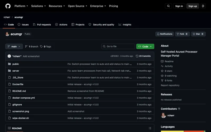Screen dimensions: 211x132
Task: Click the yellow language bar segment
Action: click(x=172, y=131)
